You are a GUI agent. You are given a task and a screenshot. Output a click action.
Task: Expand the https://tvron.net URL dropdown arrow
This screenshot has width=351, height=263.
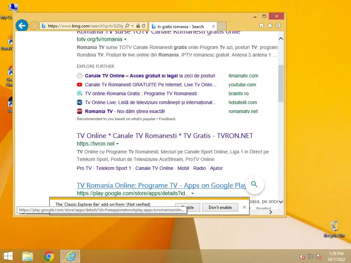pos(117,144)
